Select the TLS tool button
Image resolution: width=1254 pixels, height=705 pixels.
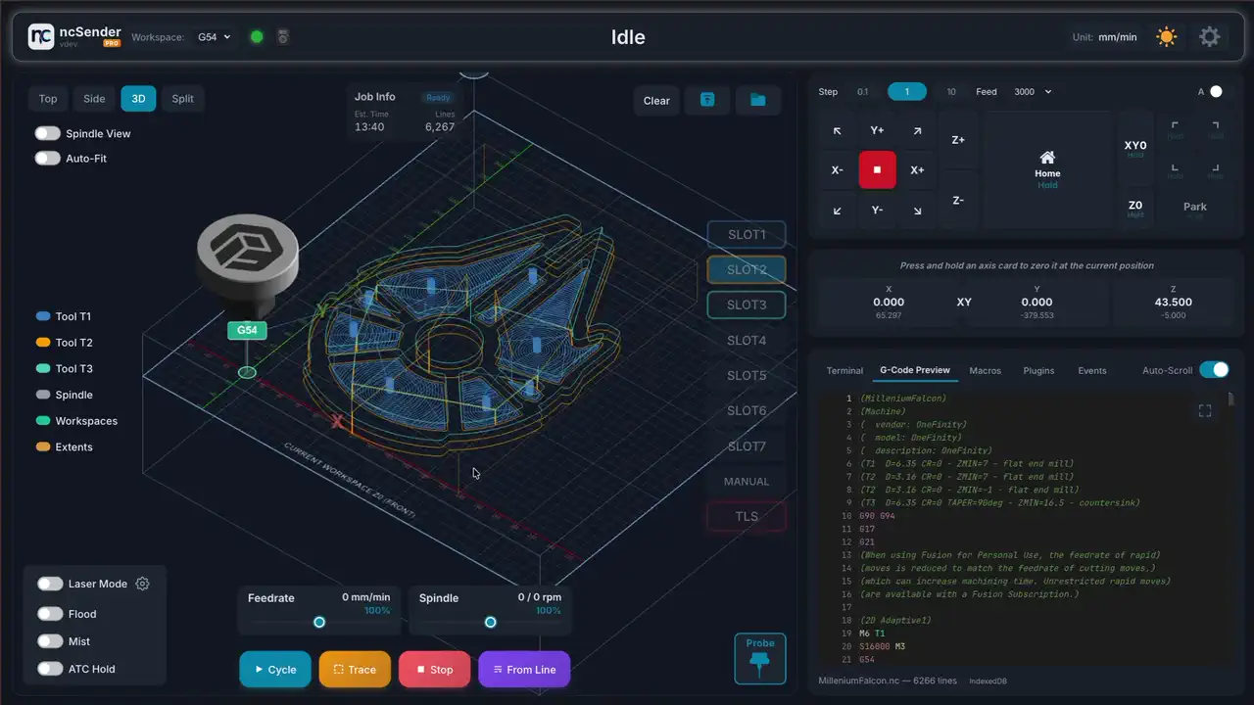[747, 516]
